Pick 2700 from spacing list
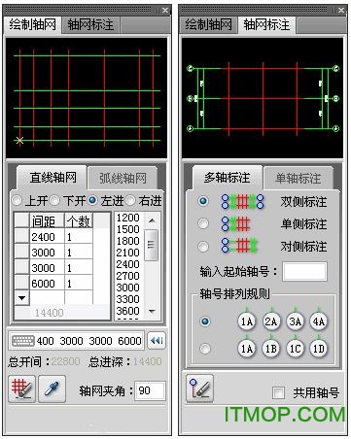The image size is (351, 439). (x=127, y=276)
